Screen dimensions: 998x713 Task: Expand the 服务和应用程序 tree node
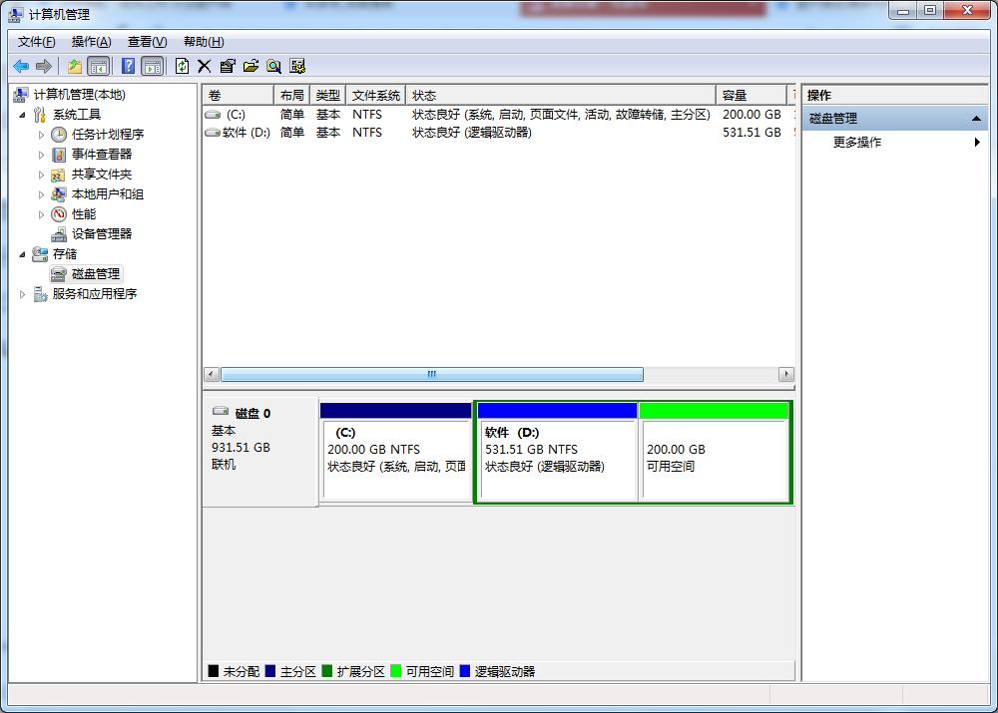tap(23, 293)
